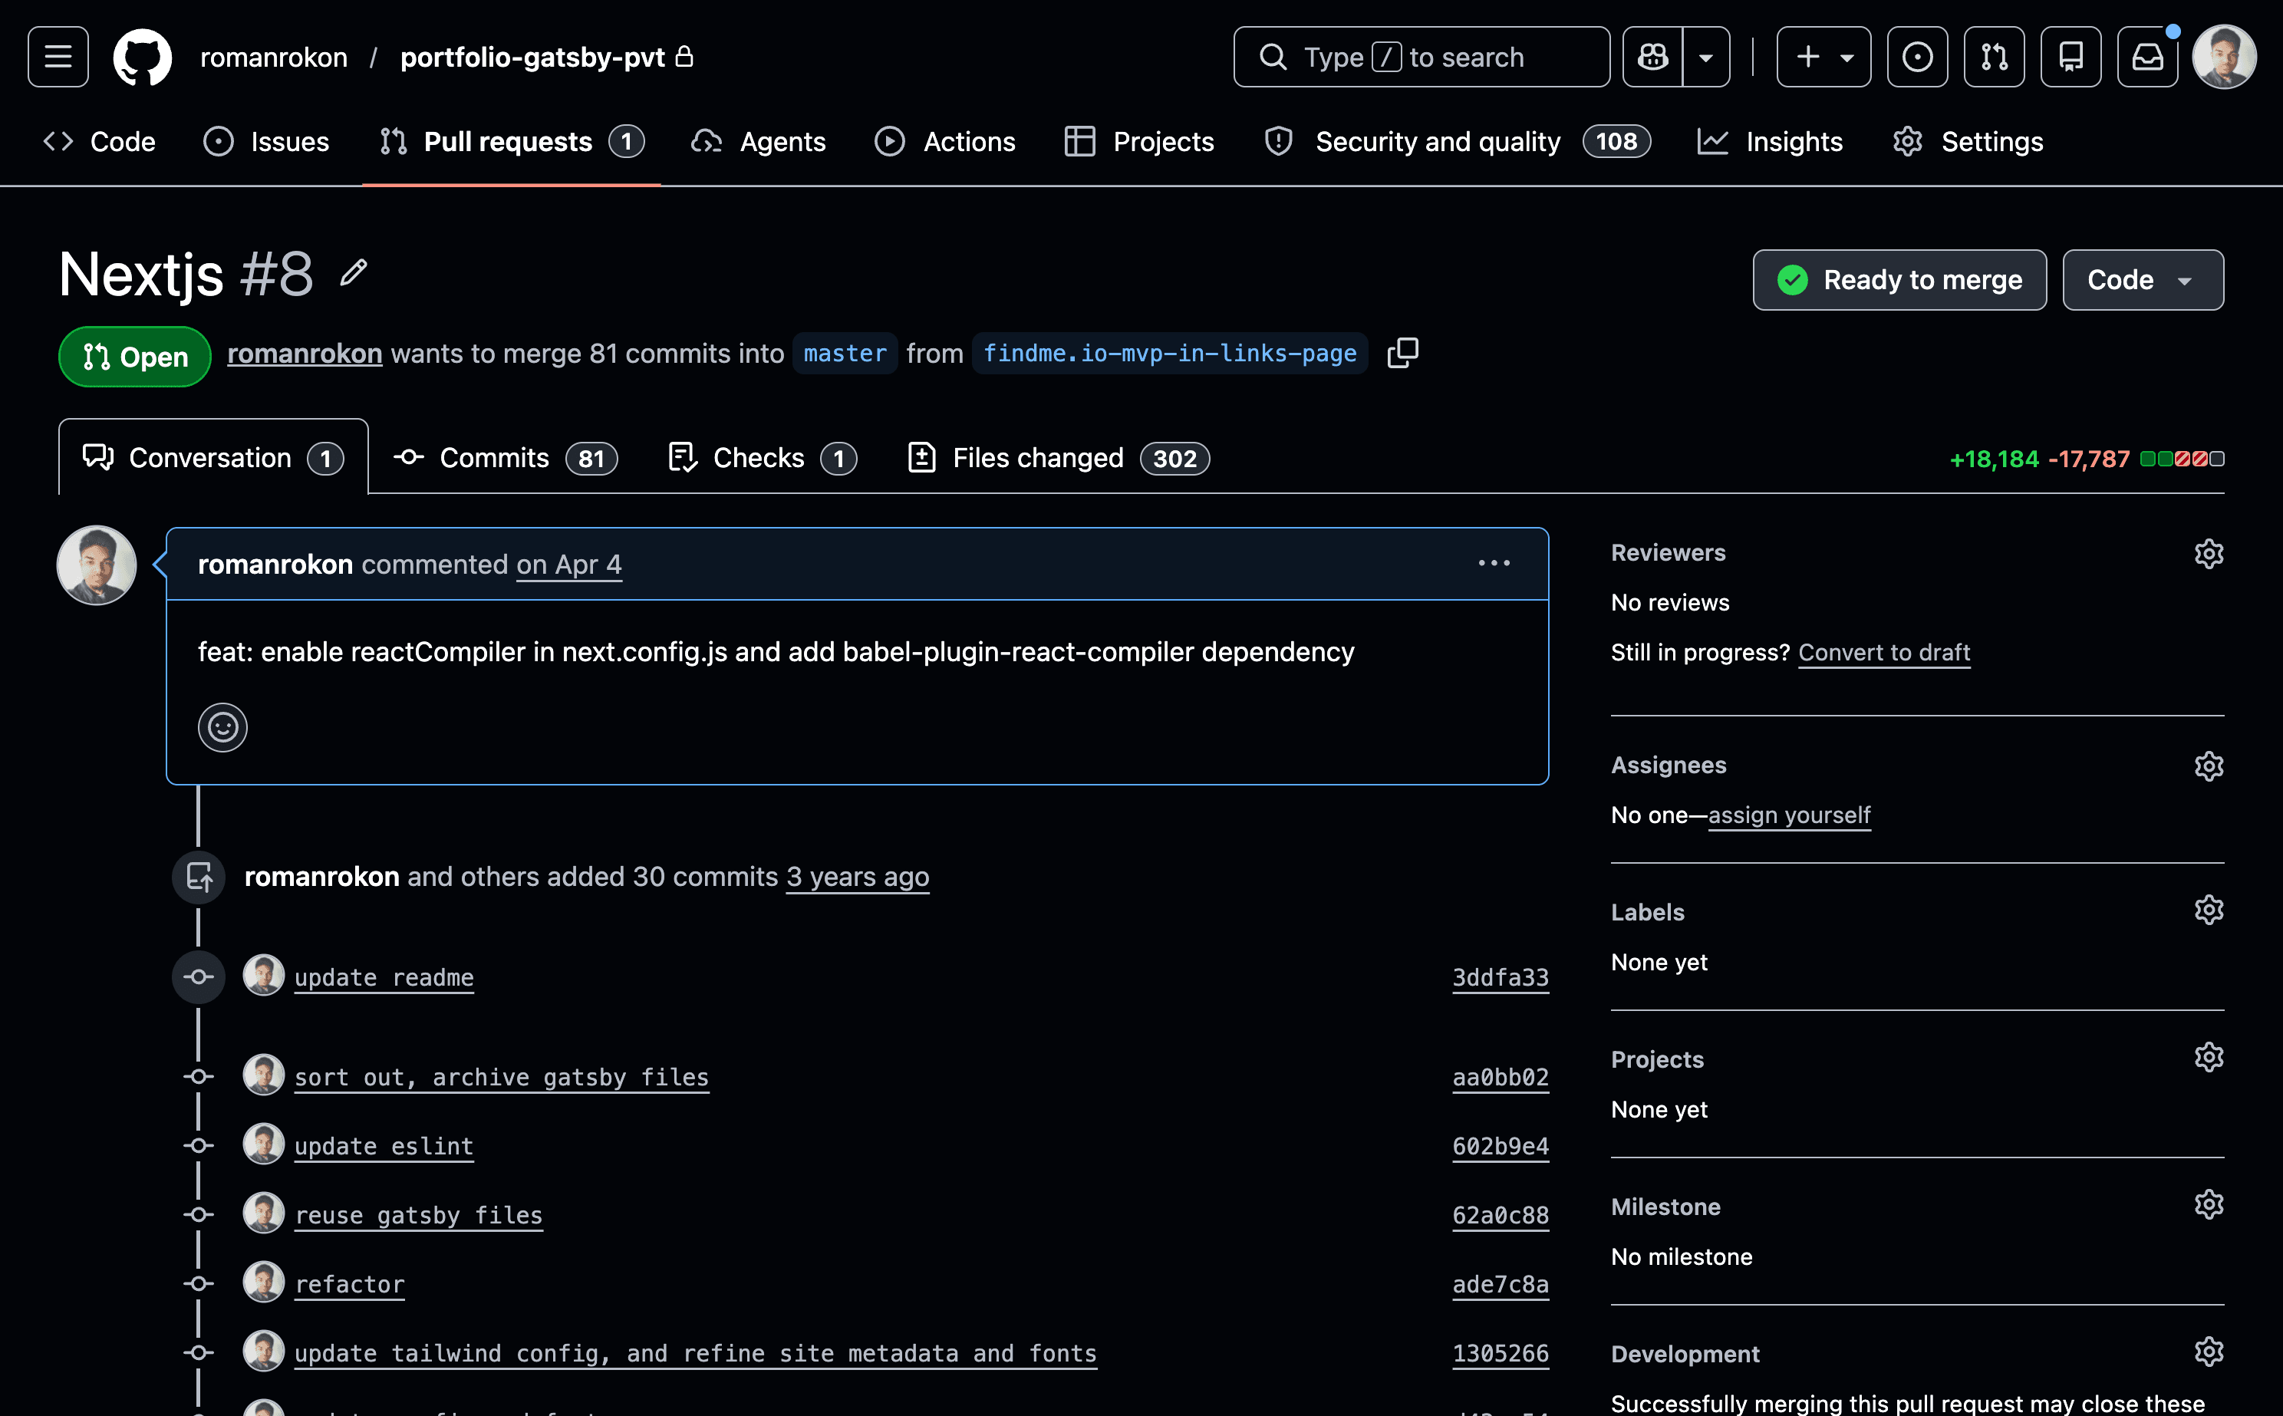Open the 'reuse gatsby files' commit

419,1216
